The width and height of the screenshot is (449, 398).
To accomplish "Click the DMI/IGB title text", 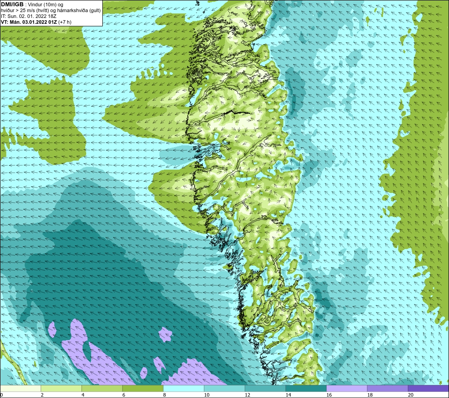I will [12, 4].
